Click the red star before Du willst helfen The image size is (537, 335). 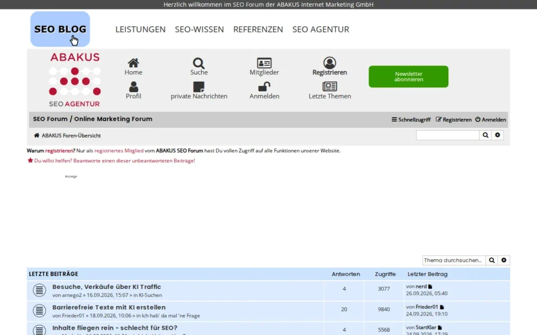coord(30,160)
